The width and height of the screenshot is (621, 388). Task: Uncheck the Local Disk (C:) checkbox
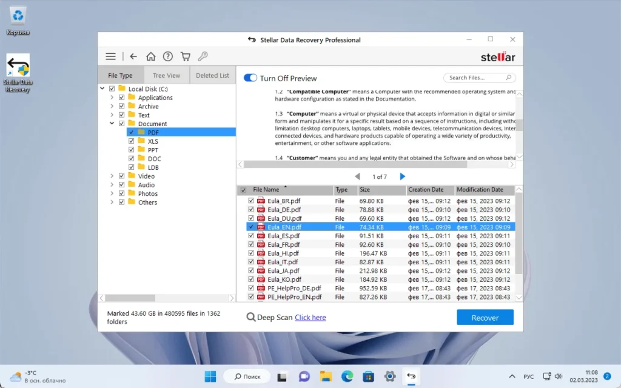coord(112,89)
